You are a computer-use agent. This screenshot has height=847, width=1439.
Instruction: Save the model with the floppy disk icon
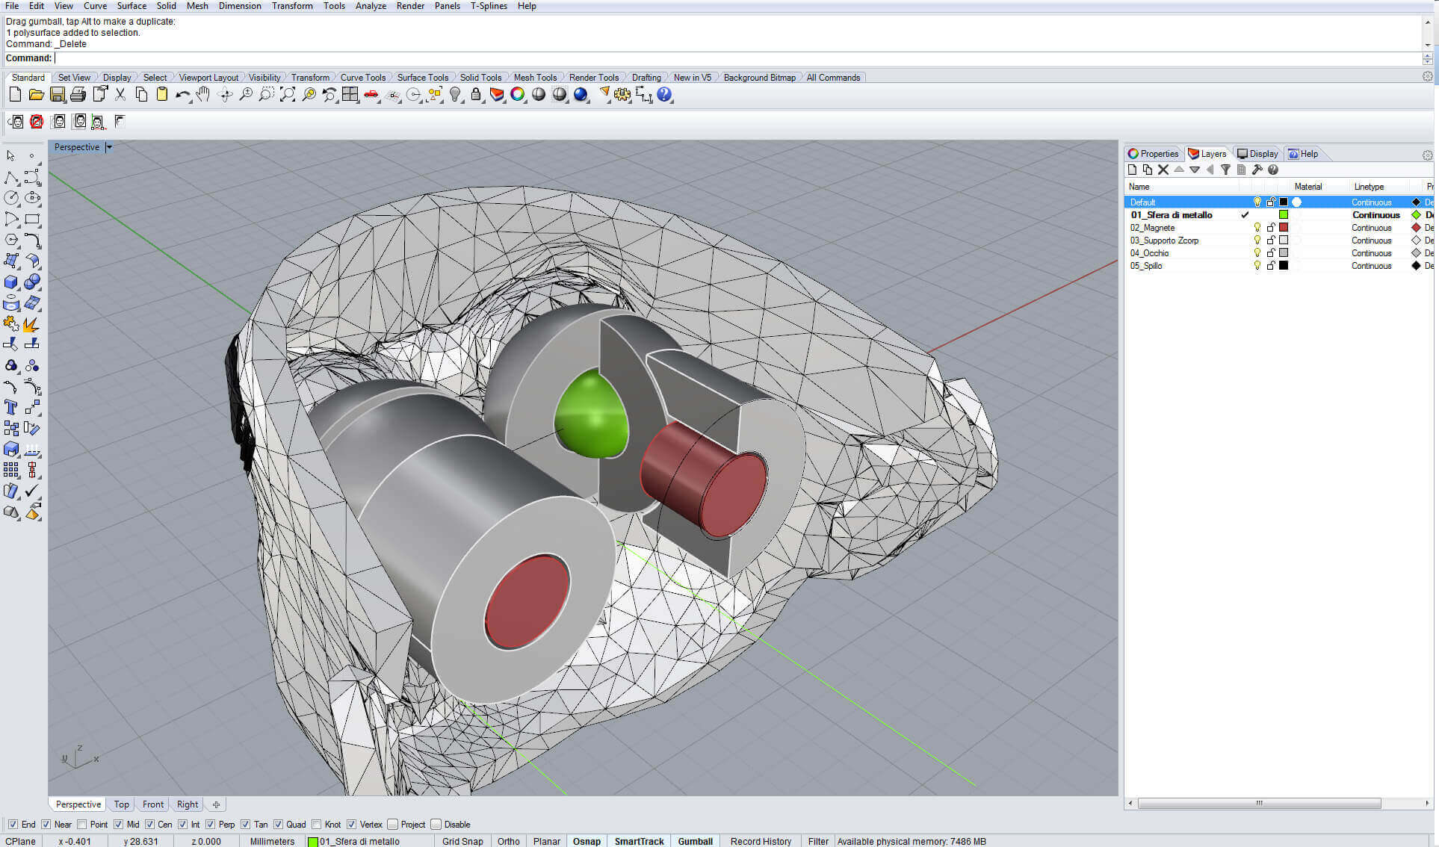(57, 95)
